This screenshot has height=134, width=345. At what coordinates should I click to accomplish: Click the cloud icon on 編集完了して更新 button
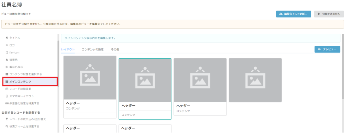coord(281,14)
